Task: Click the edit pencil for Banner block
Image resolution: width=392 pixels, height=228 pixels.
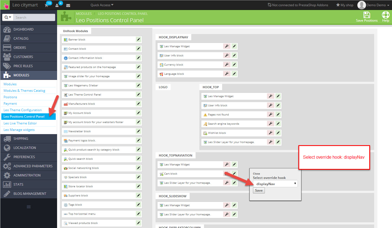Action: click(139, 40)
